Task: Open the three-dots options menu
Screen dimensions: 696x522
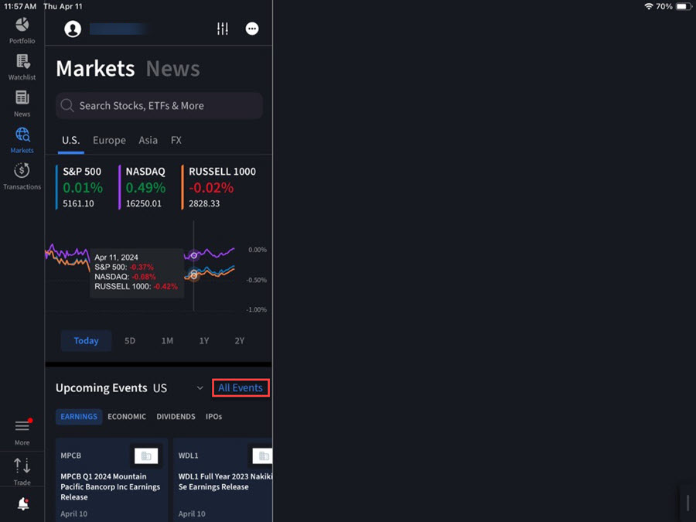Action: [x=252, y=29]
